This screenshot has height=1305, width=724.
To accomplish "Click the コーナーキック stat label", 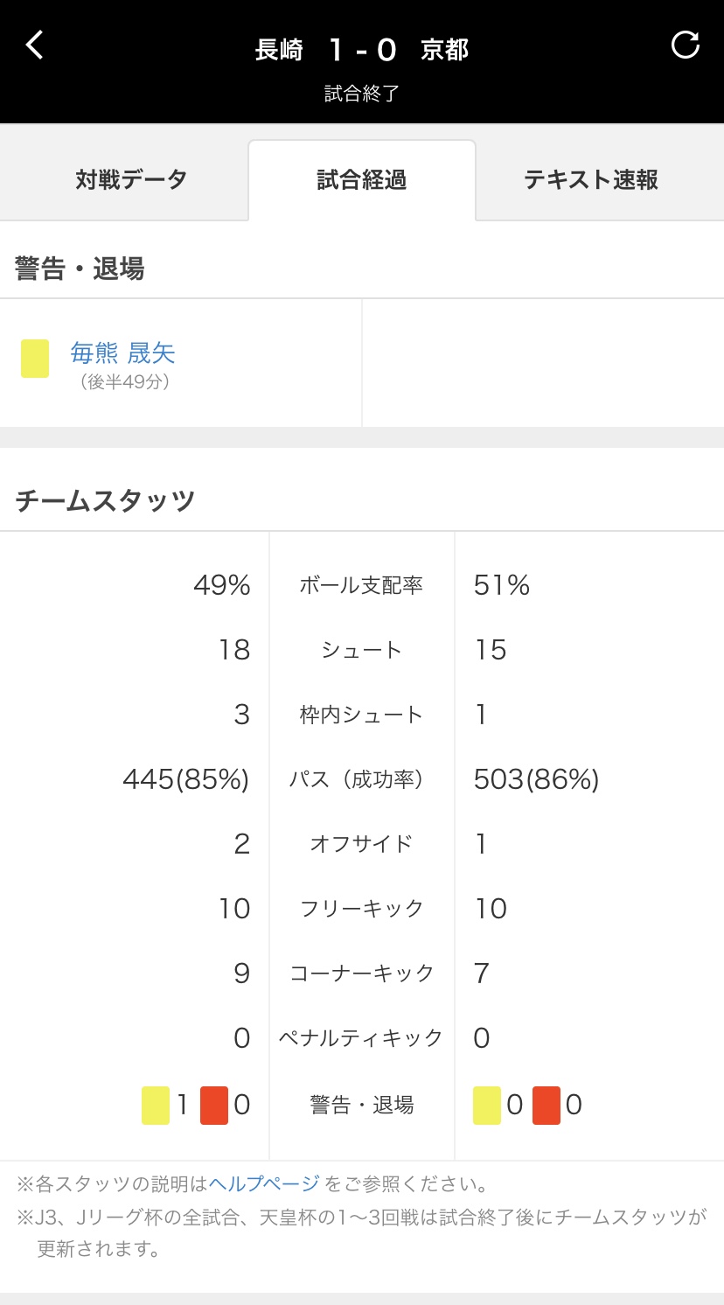I will click(x=361, y=974).
